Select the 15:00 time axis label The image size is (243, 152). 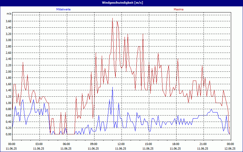click(148, 144)
